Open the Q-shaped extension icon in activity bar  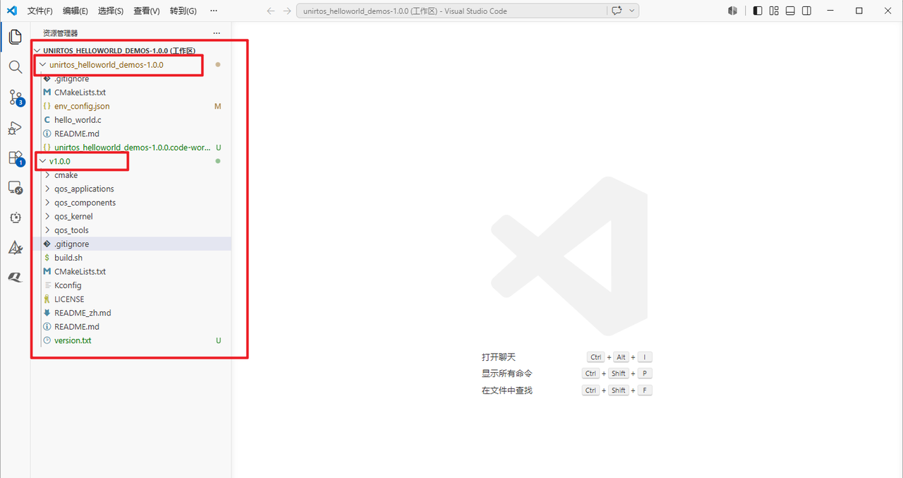point(15,277)
